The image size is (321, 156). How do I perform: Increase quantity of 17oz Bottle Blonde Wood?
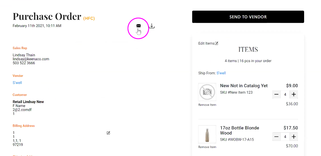(x=294, y=137)
